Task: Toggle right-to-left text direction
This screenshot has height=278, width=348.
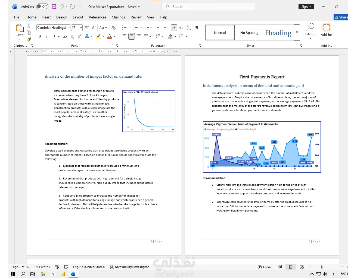Action: coord(181,27)
